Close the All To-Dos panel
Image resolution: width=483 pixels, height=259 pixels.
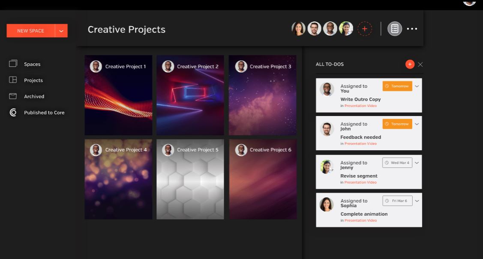420,64
